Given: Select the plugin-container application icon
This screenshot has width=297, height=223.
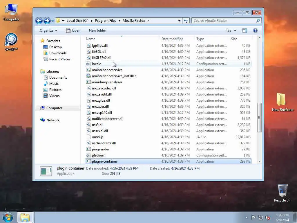Looking at the screenshot, I should (x=88, y=161).
